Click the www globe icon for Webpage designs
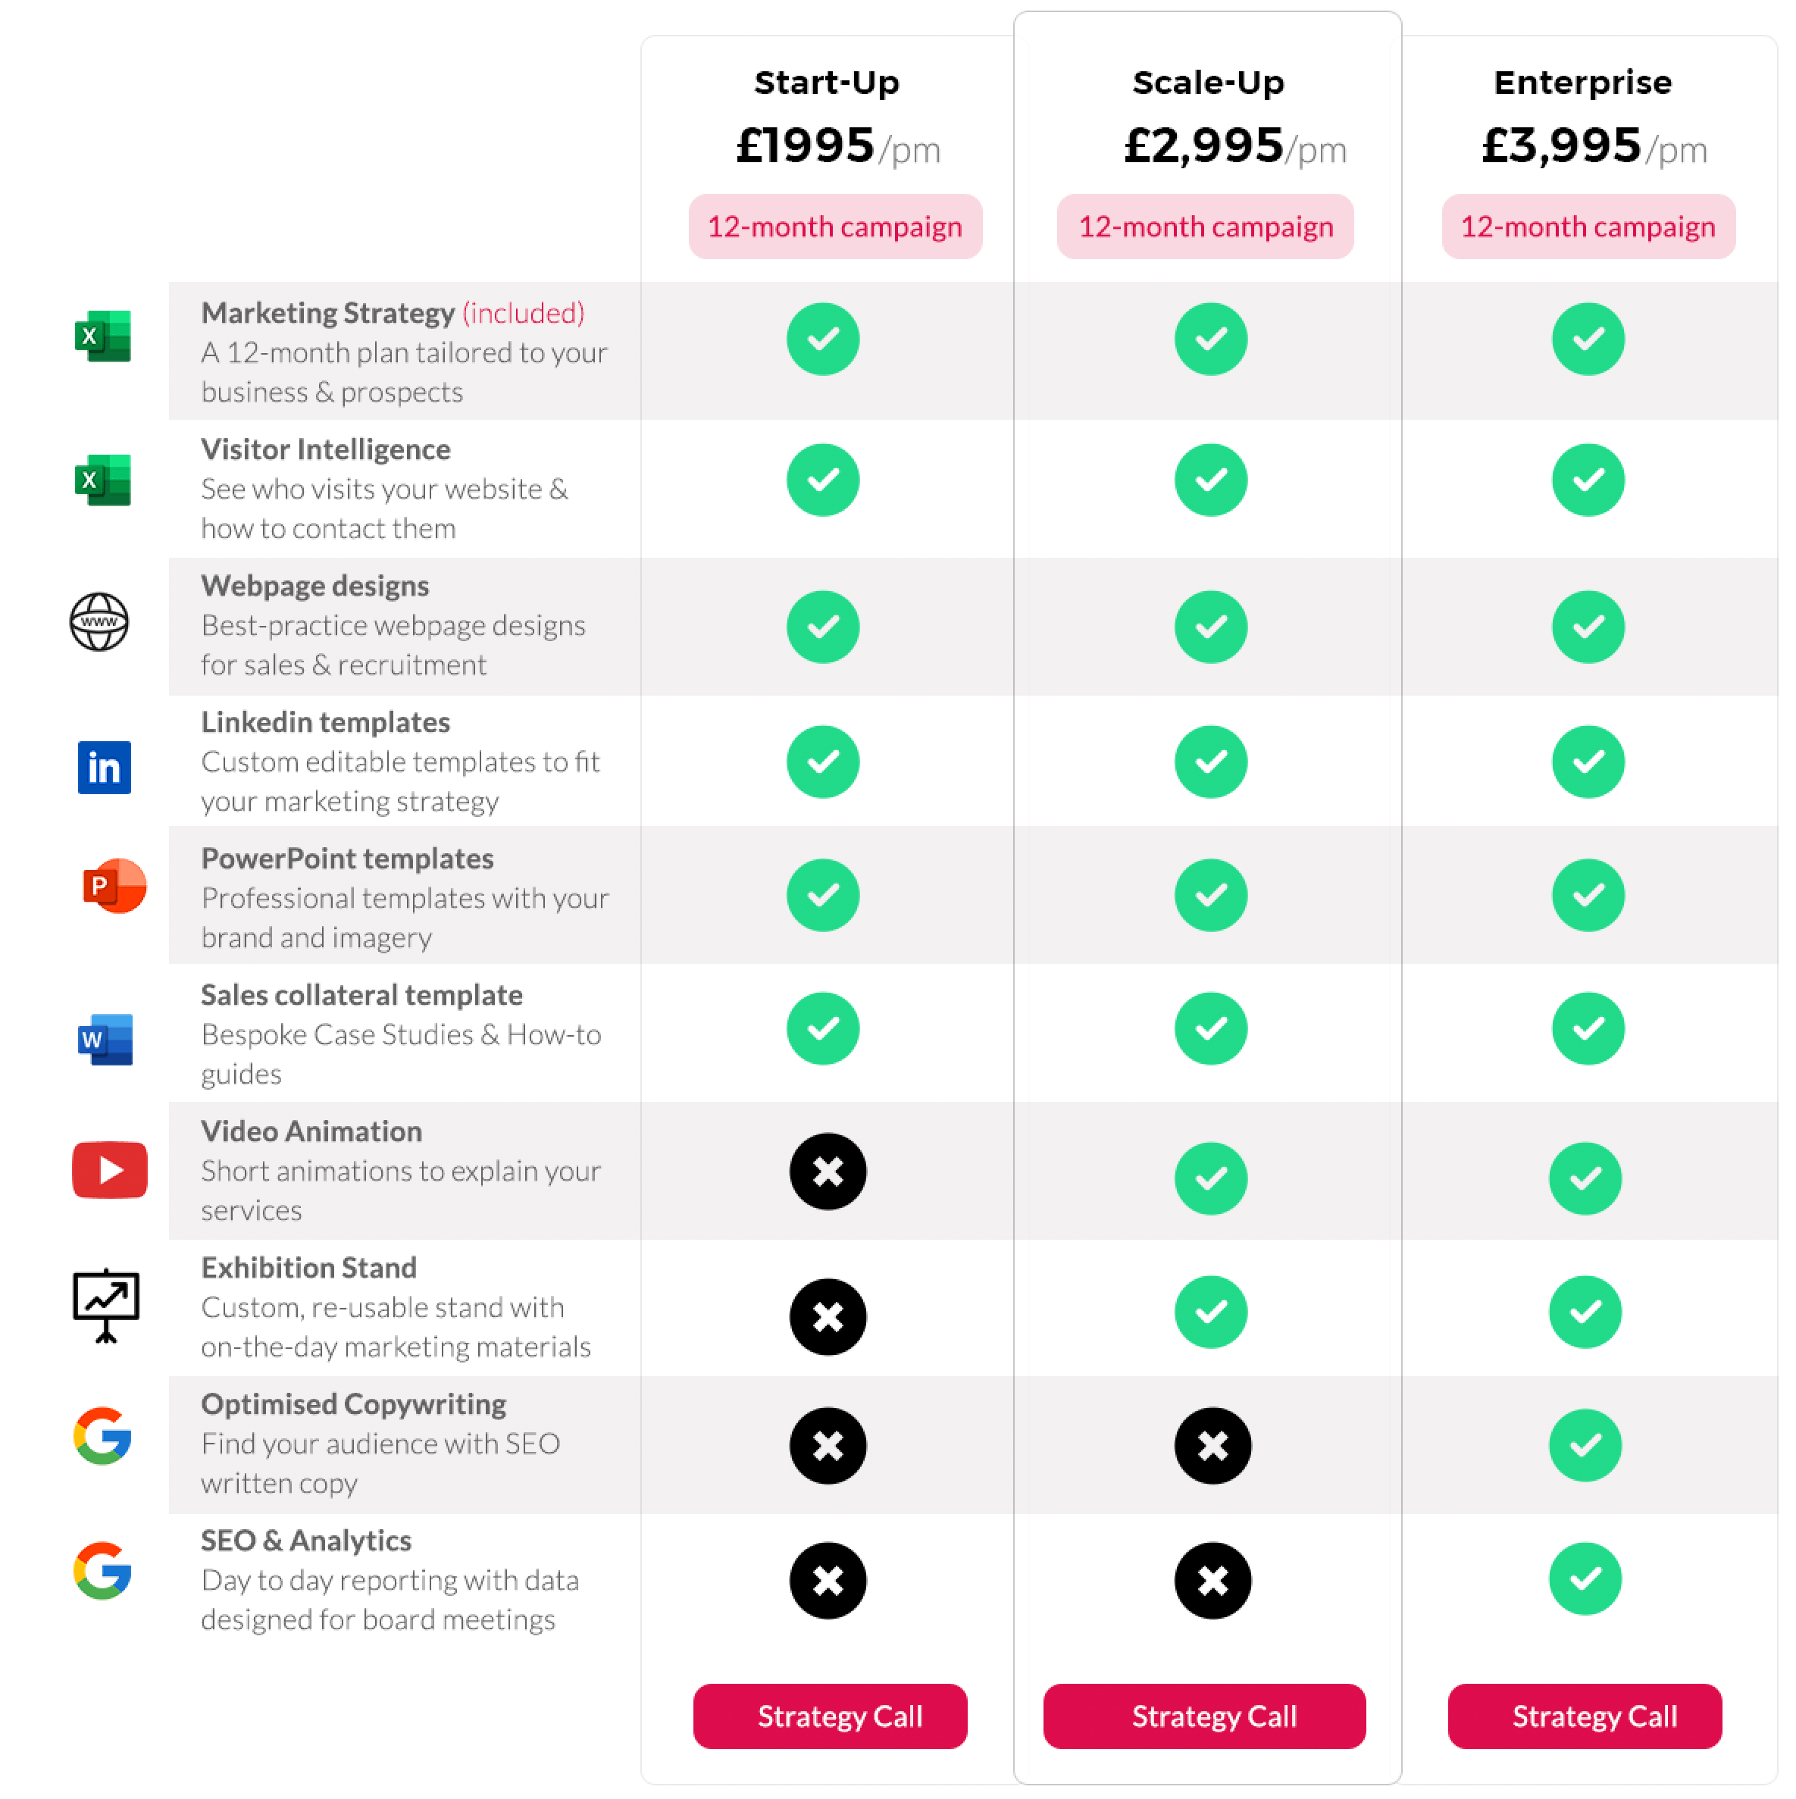Image resolution: width=1796 pixels, height=1799 pixels. [x=99, y=621]
